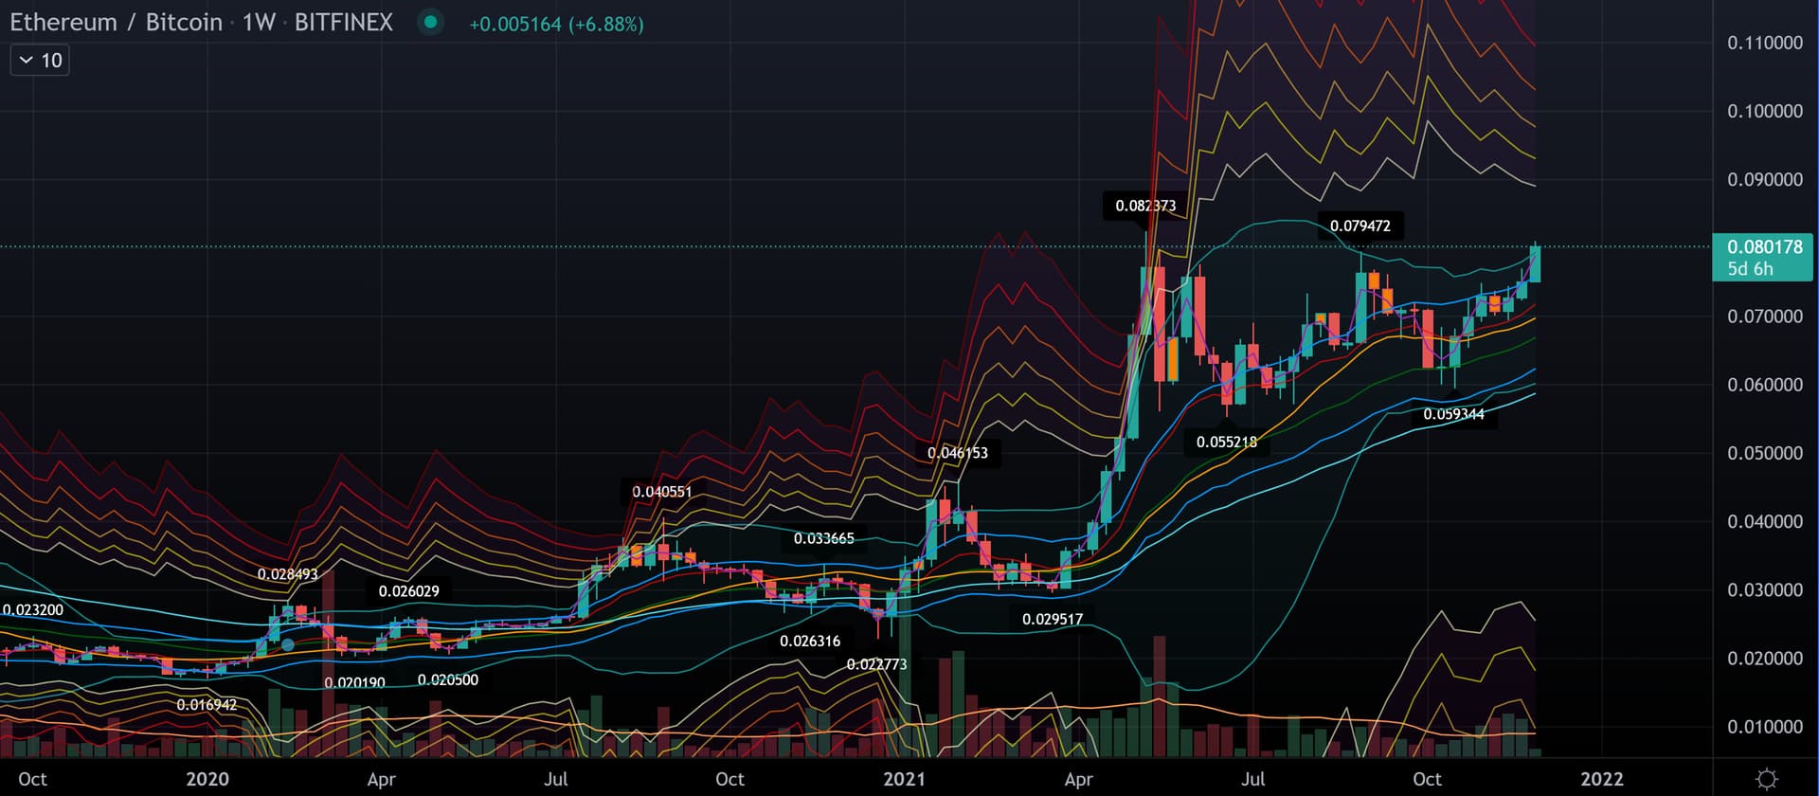The image size is (1819, 796).
Task: Click the Ethereum / Bitcoin symbol title
Action: 116,22
